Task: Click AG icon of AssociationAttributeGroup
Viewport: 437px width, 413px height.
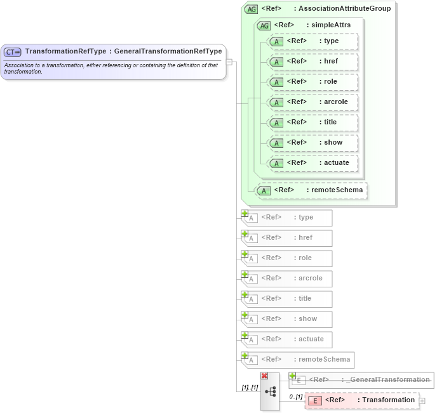Action: (x=251, y=9)
